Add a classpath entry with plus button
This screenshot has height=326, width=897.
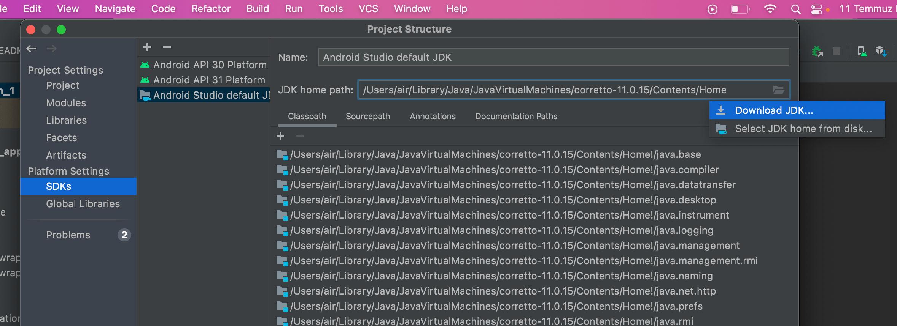[280, 136]
